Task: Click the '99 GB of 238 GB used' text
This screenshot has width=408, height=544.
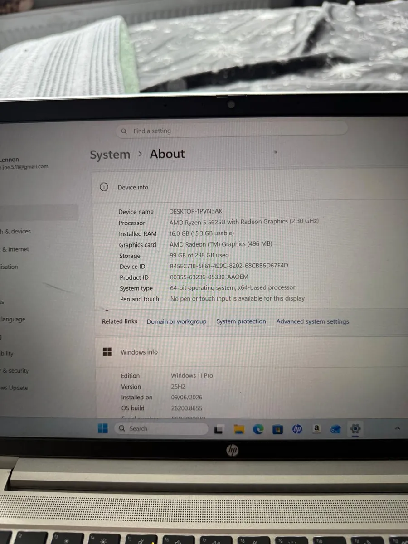Action: (199, 255)
